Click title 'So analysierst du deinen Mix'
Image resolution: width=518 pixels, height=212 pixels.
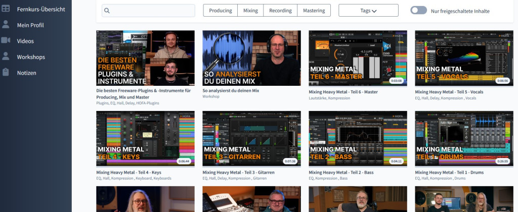(231, 90)
